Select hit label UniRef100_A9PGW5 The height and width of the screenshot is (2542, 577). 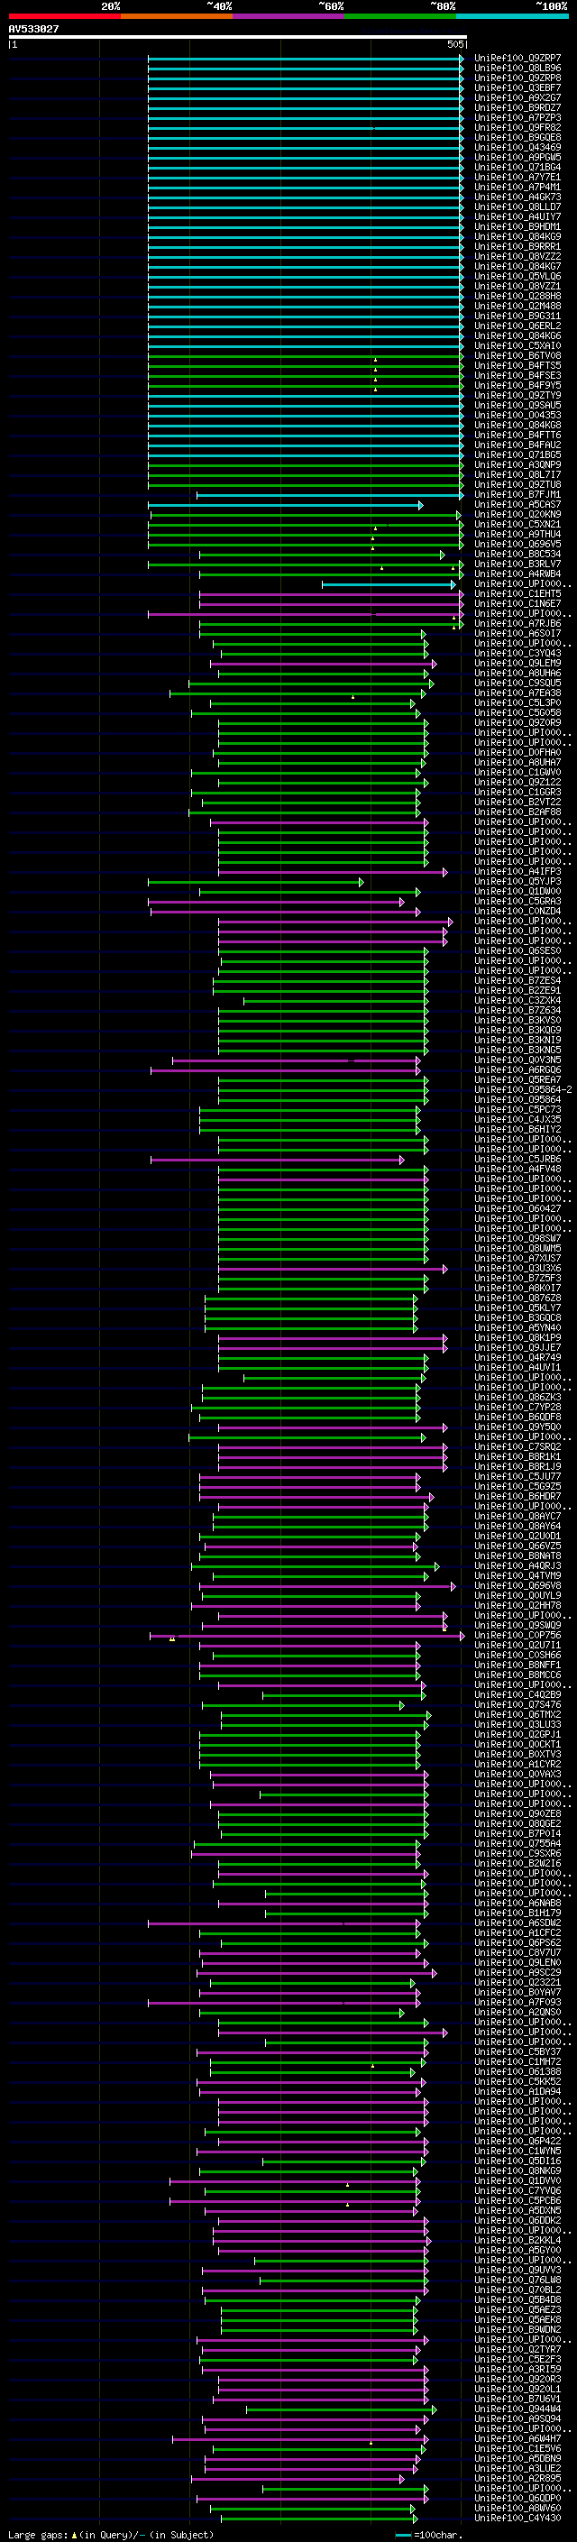[517, 157]
